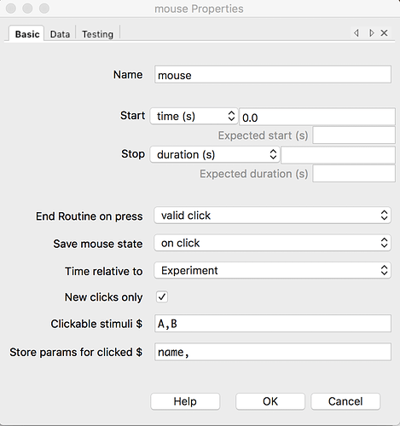Close the tab strip with the X icon

click(384, 33)
